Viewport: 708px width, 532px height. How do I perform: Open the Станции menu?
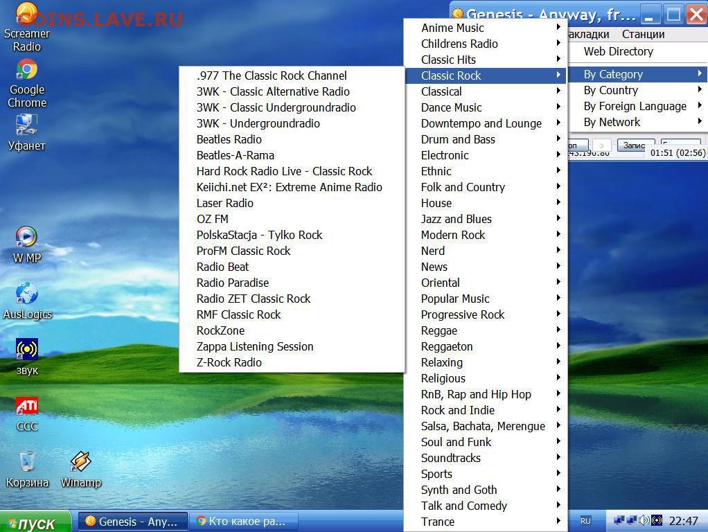[x=643, y=35]
